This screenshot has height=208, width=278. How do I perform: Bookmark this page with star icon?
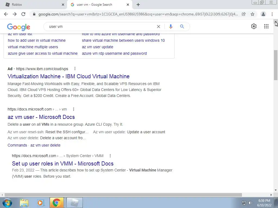click(x=252, y=14)
